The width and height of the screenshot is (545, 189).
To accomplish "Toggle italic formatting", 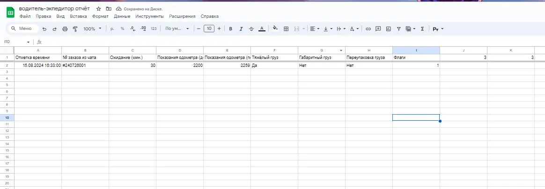I will 241,29.
